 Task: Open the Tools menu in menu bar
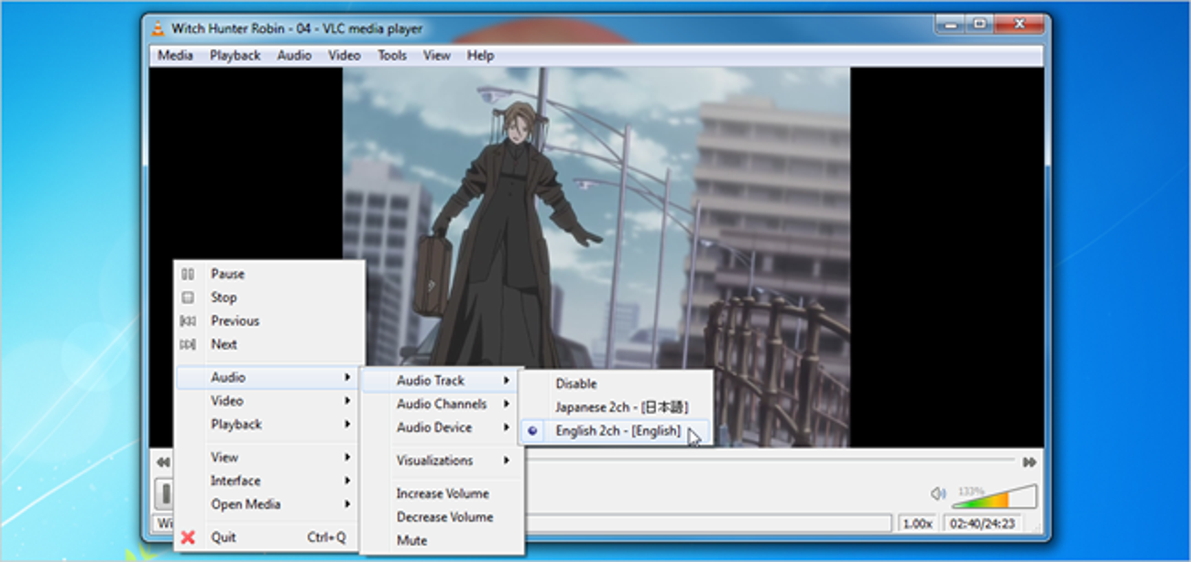click(x=391, y=55)
